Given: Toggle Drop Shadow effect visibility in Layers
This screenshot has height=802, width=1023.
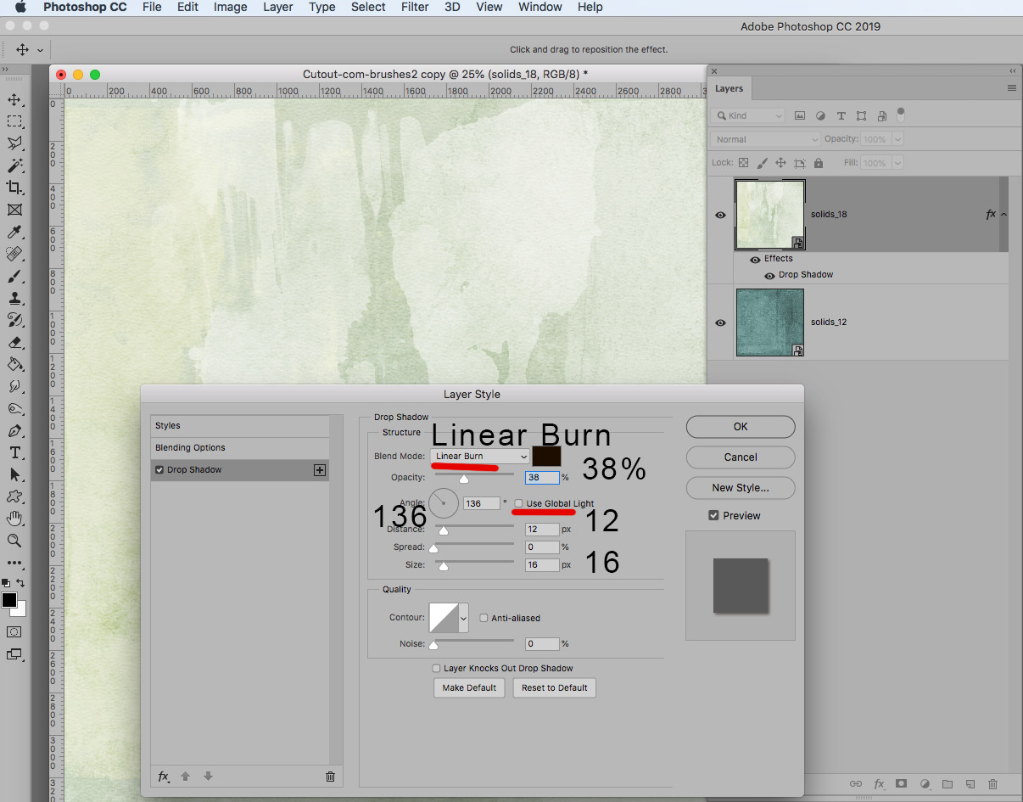Looking at the screenshot, I should tap(769, 276).
